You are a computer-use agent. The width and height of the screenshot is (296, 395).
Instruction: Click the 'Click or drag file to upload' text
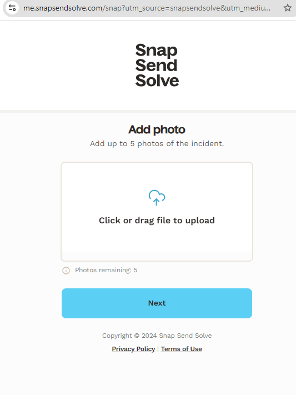click(157, 221)
